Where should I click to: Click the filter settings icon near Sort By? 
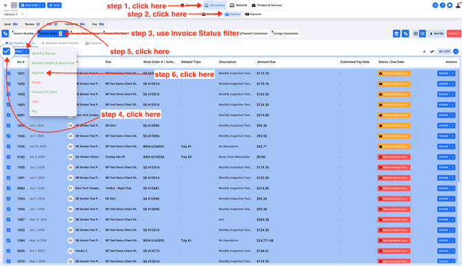pyautogui.click(x=405, y=34)
